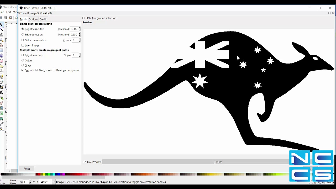This screenshot has width=336, height=189.
Task: Click the Update preview button
Action: point(218,162)
